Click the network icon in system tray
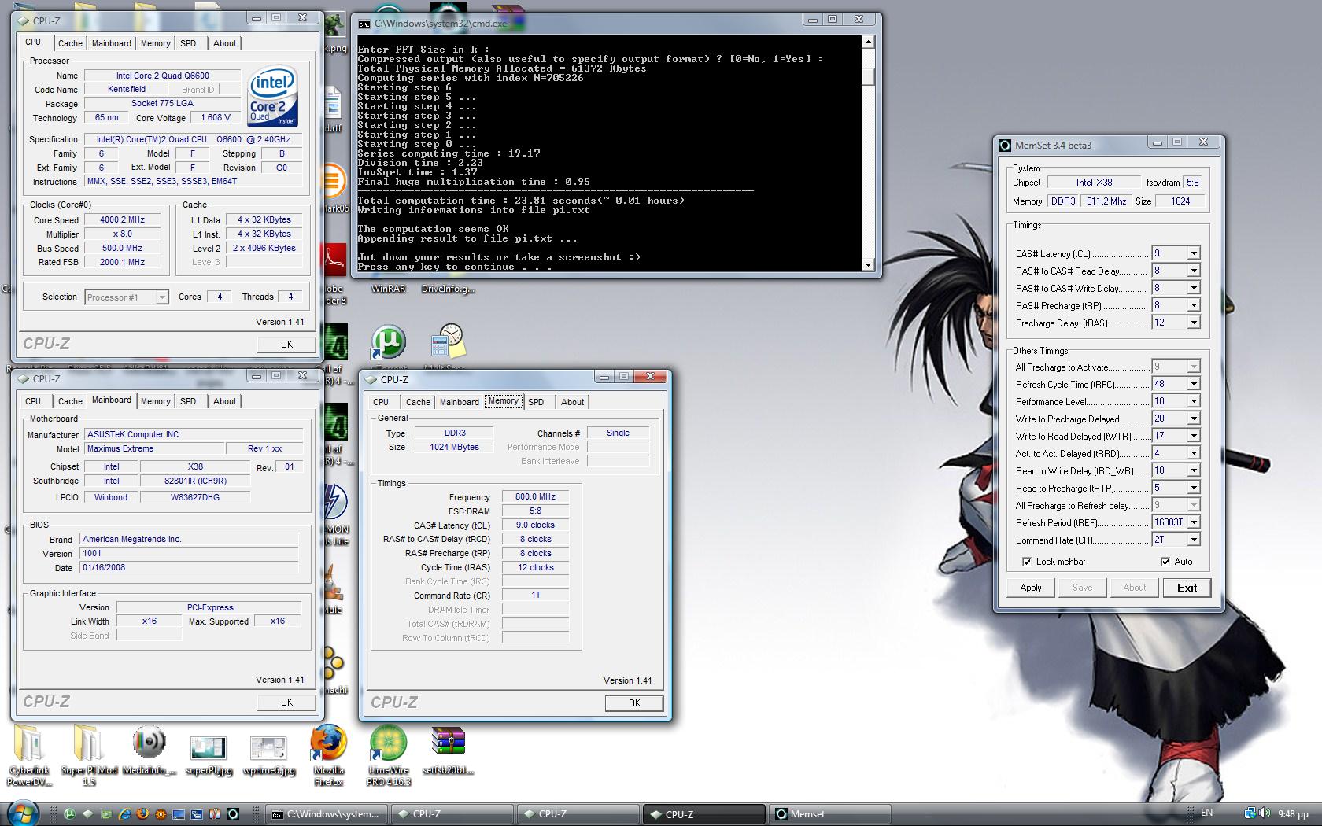This screenshot has width=1322, height=826. (x=1250, y=813)
